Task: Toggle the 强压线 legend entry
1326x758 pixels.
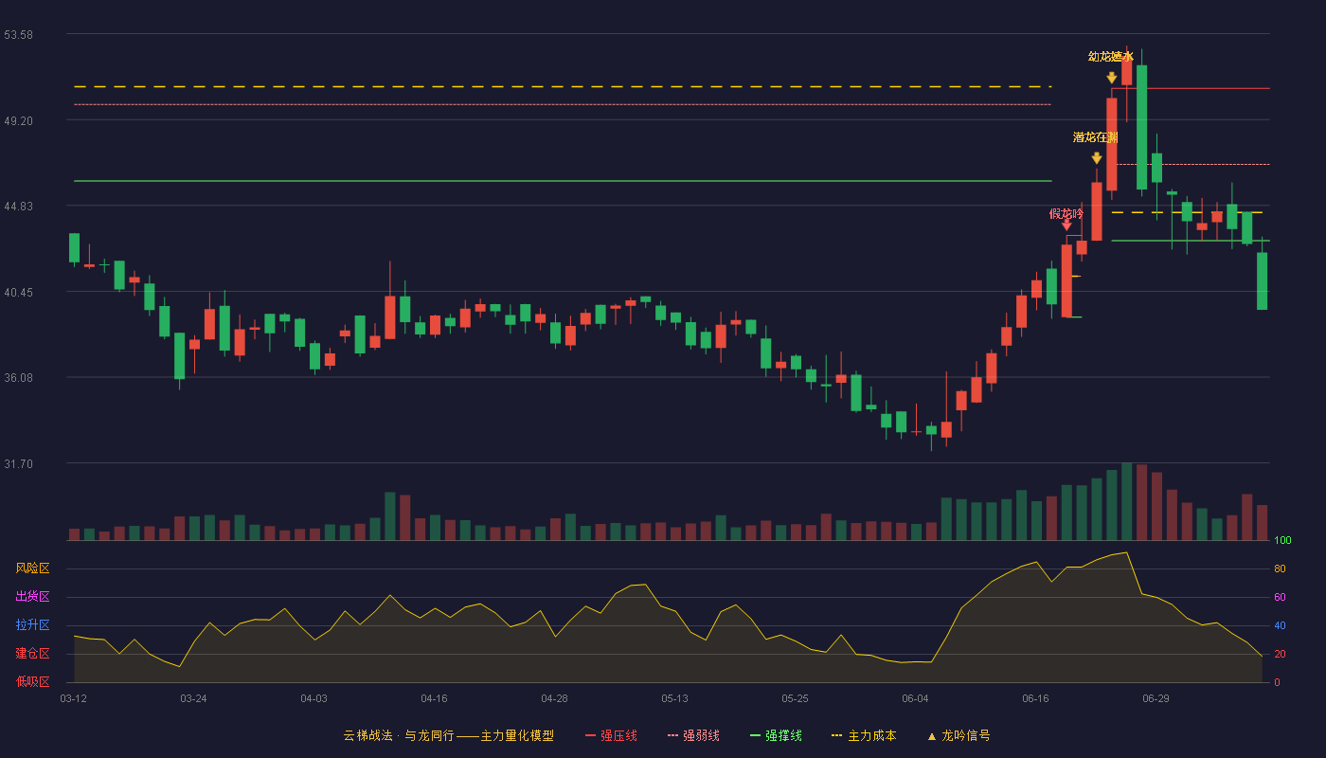Action: [611, 735]
